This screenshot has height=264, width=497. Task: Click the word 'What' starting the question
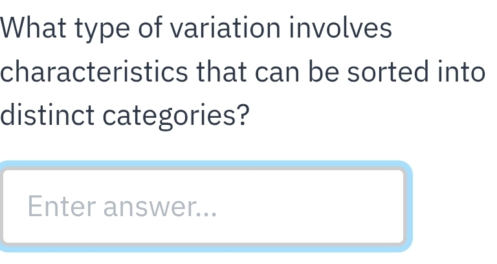click(33, 28)
